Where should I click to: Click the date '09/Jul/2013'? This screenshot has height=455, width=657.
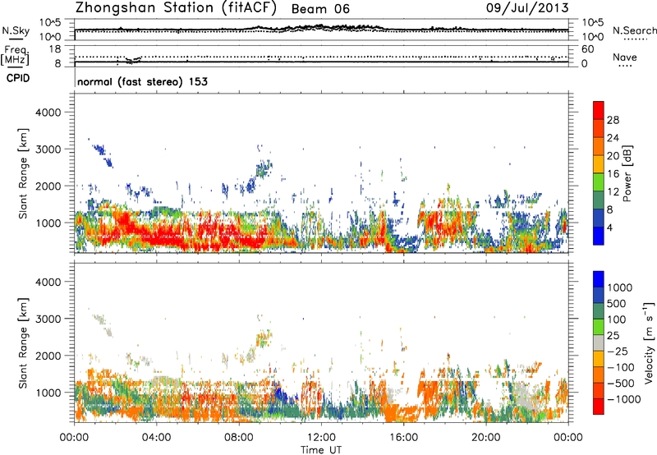tap(527, 8)
